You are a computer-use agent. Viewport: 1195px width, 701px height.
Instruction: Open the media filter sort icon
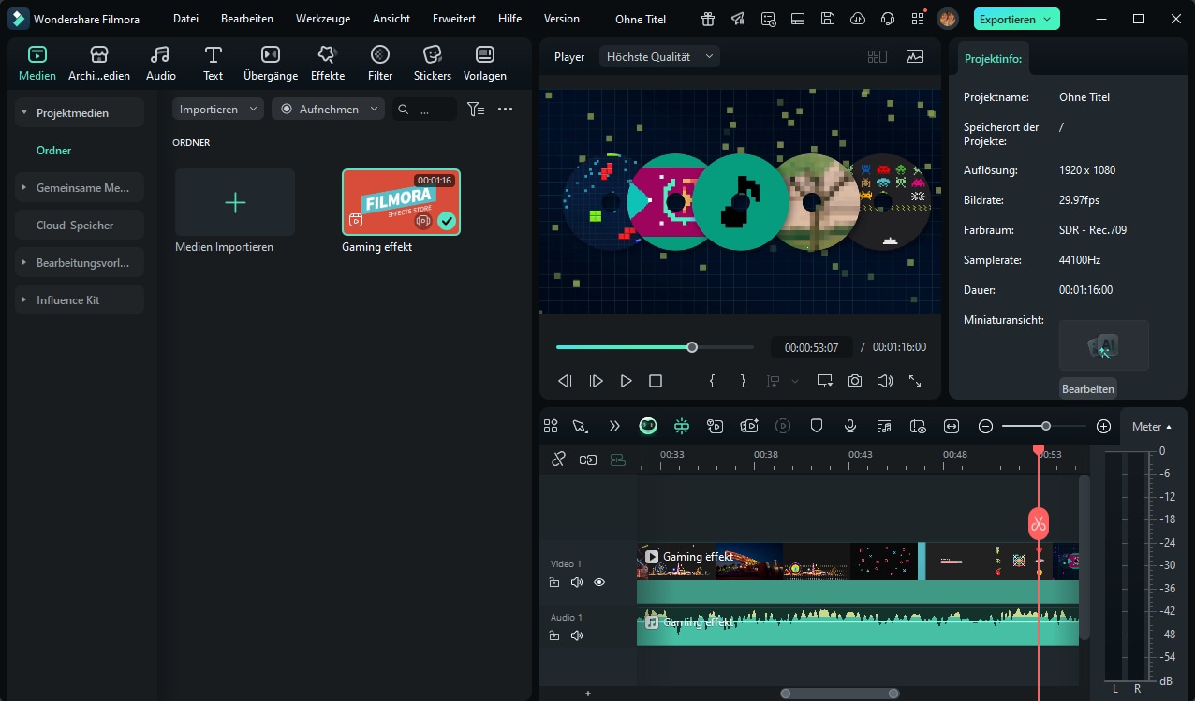click(476, 110)
